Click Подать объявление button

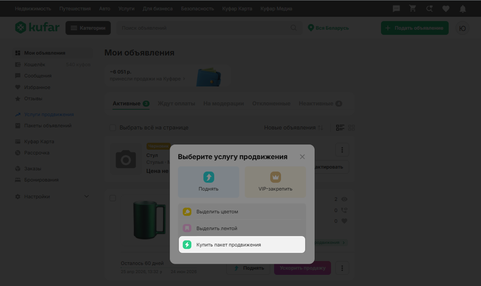[415, 28]
